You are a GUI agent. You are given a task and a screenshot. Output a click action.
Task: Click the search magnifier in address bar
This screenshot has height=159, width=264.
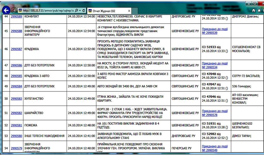[76, 10]
